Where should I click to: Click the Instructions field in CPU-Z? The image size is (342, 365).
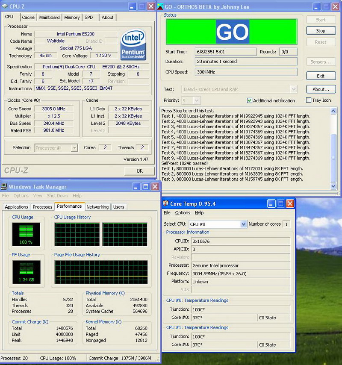[x=92, y=88]
